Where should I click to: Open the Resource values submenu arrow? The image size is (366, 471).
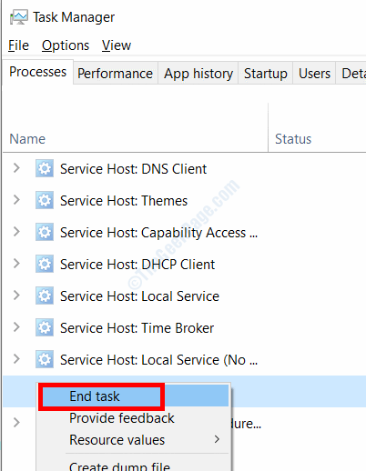pos(217,439)
